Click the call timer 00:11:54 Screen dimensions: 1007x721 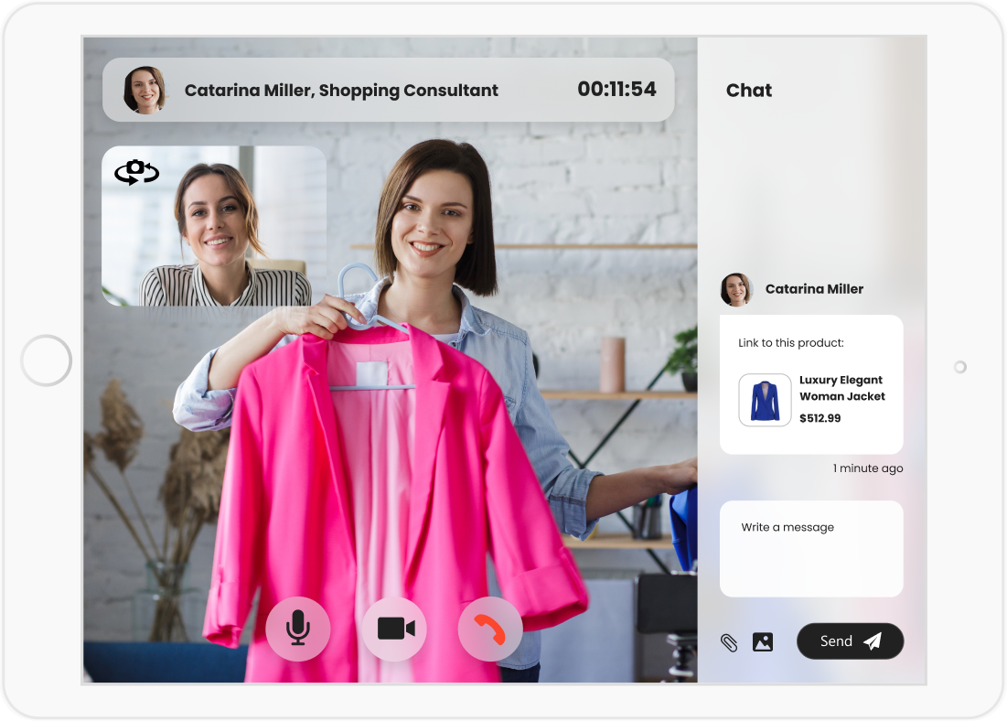(x=616, y=90)
